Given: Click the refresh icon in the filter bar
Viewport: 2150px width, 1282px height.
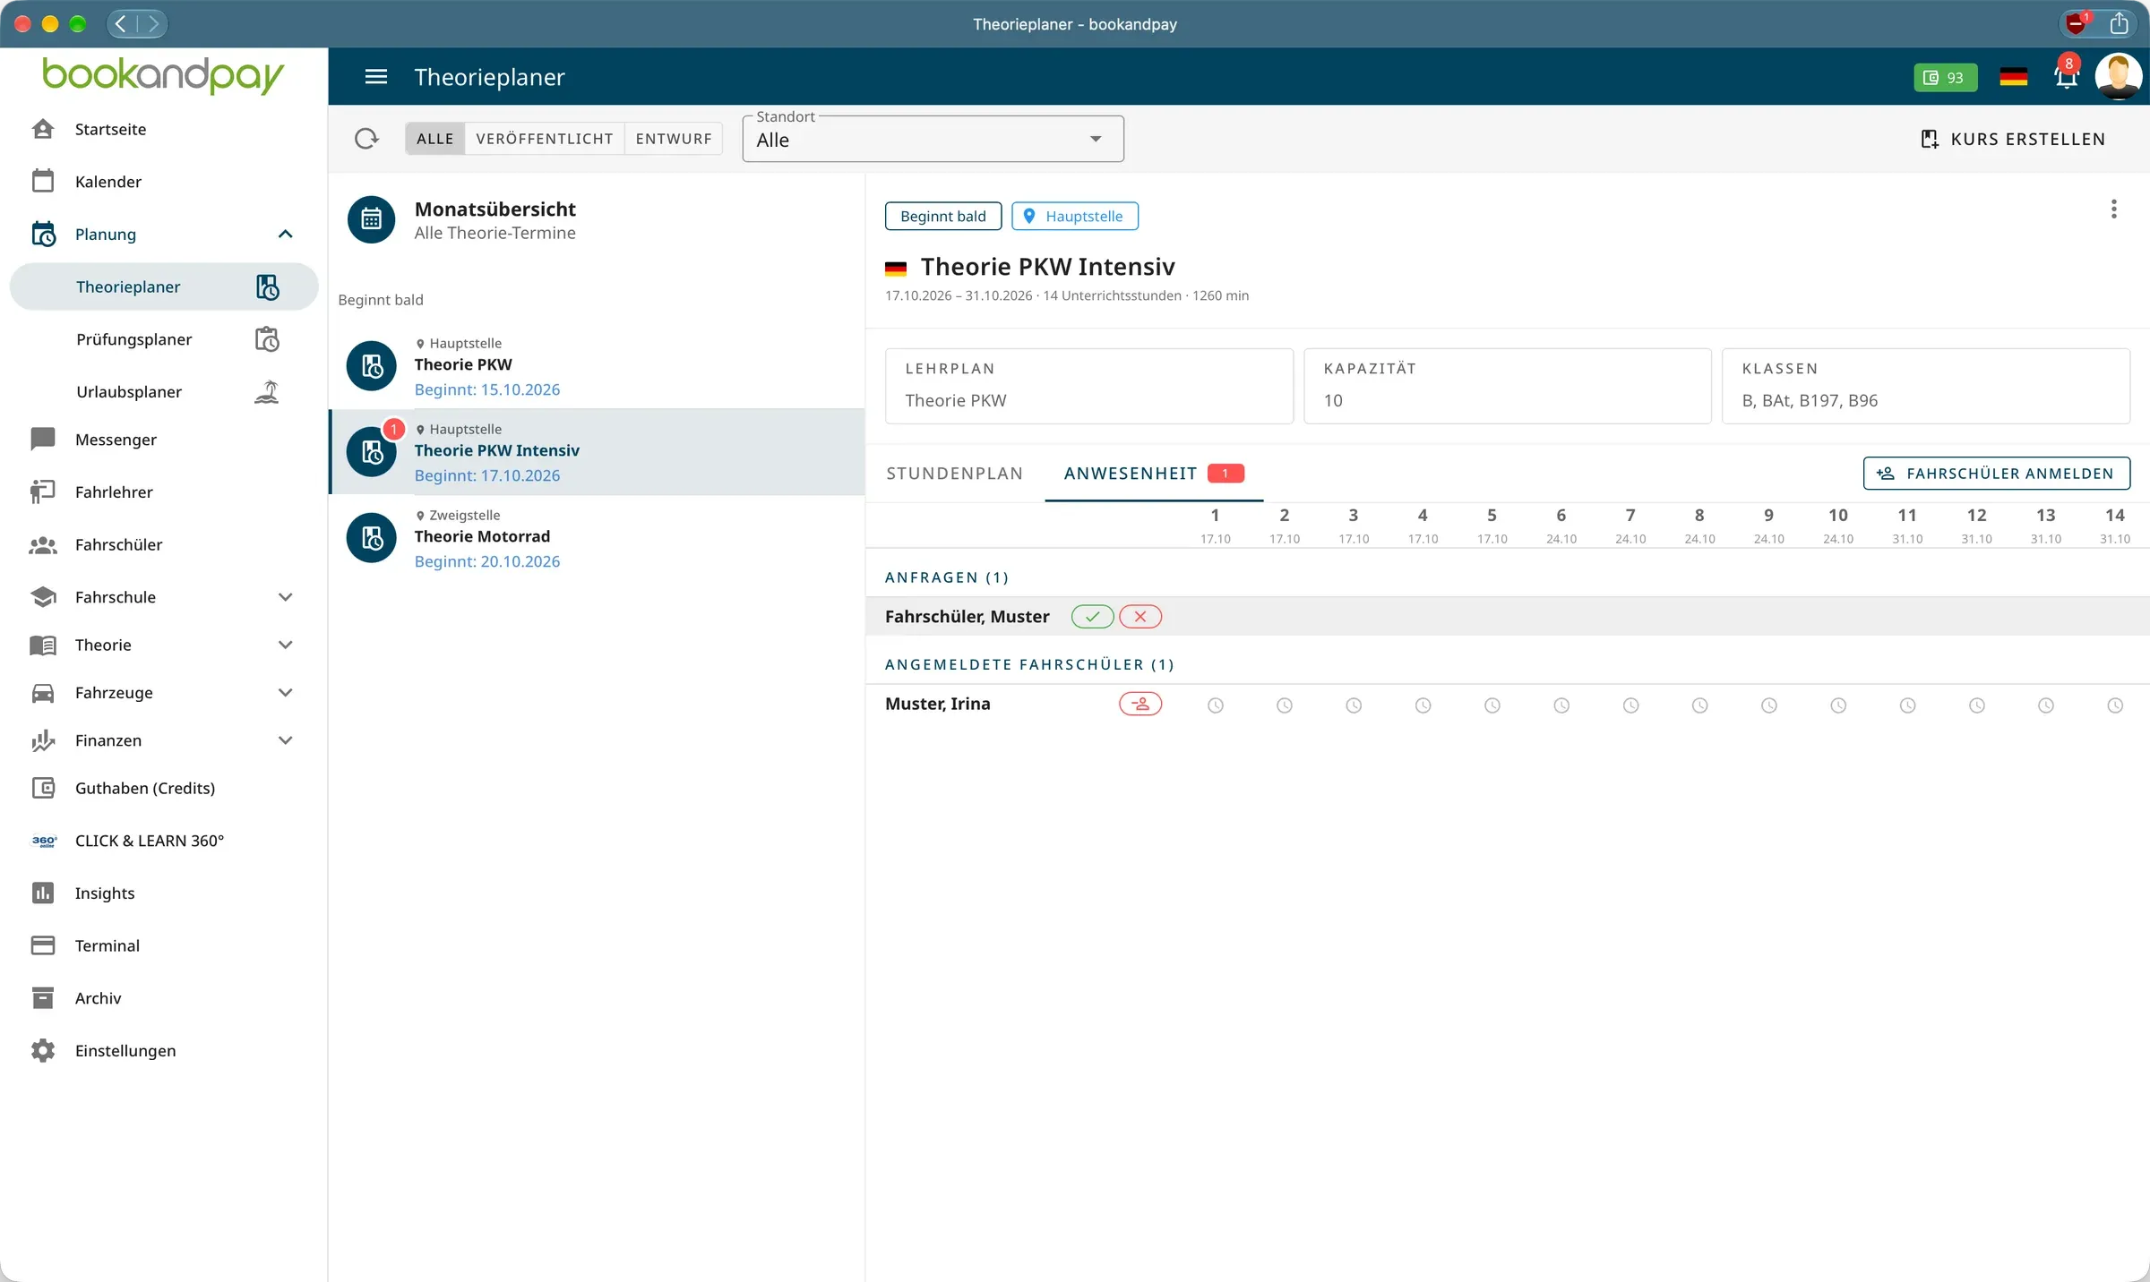Looking at the screenshot, I should (366, 139).
